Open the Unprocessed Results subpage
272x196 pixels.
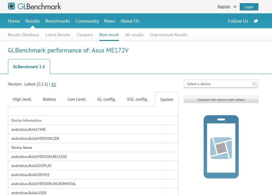tap(169, 35)
